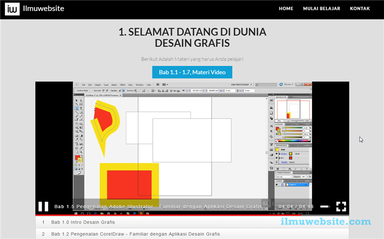Switch to the Swatches panel tab
384x239 pixels.
coord(291,124)
